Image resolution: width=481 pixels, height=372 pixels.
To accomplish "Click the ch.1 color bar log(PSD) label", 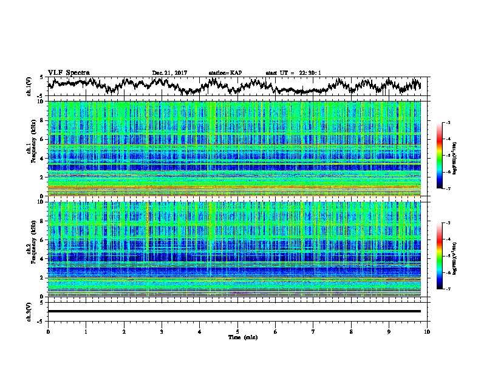I will (455, 159).
